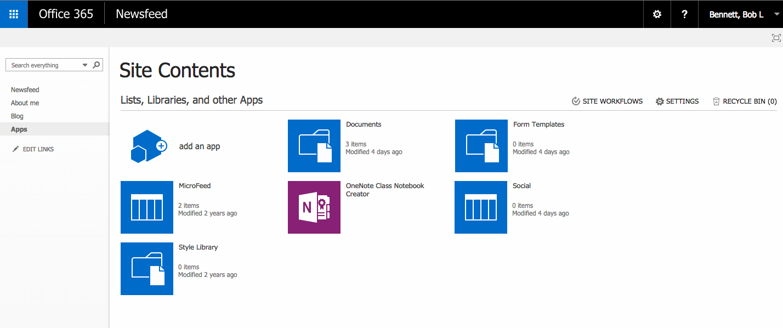Click the MicroFeed '2 items' text
Viewport: 783px width, 328px height.
(x=189, y=206)
